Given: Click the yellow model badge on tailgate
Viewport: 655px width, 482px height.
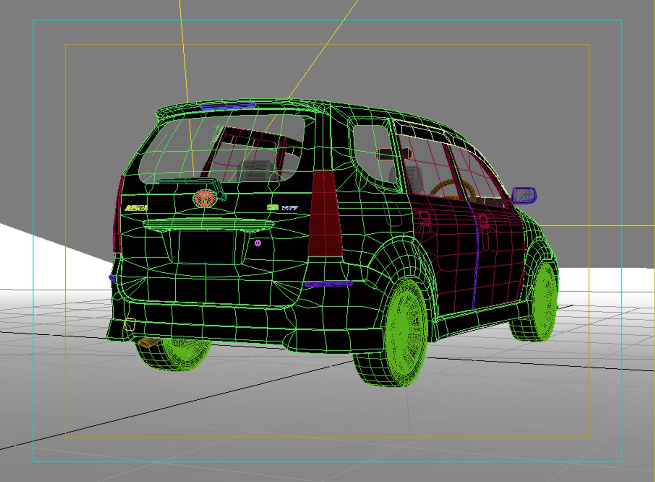Looking at the screenshot, I should coord(136,208).
